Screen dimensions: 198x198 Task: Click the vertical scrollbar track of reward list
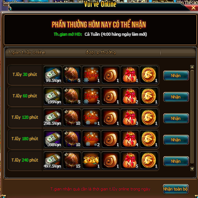point(192,117)
